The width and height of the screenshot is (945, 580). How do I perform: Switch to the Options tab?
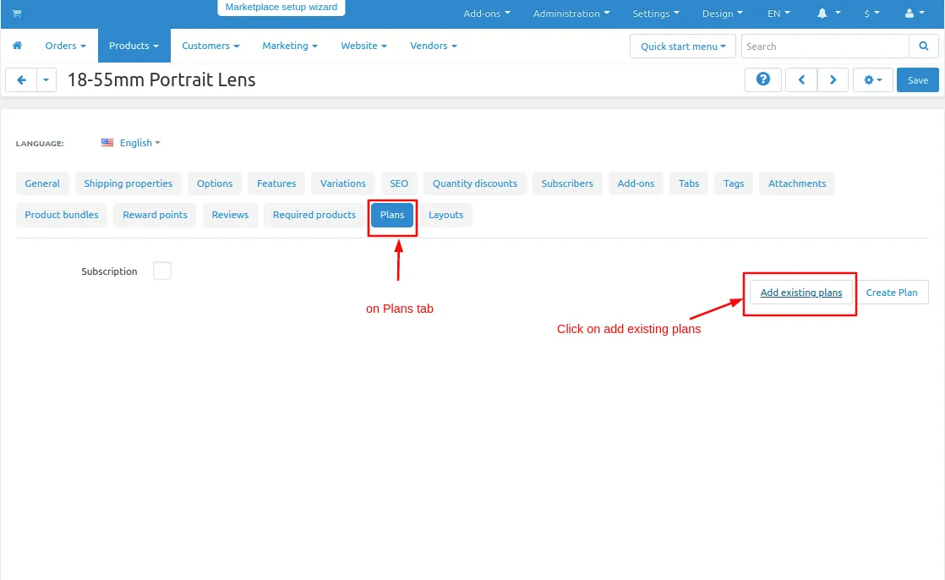click(215, 183)
